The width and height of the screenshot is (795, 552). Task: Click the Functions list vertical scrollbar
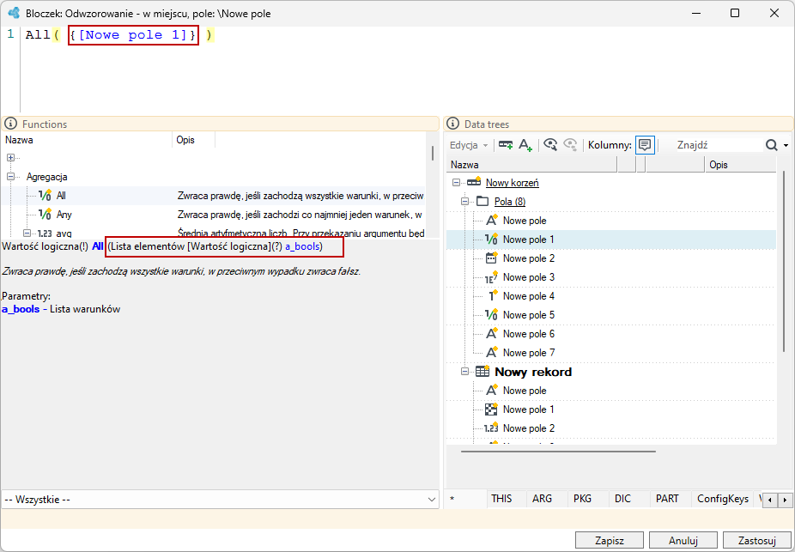[433, 153]
